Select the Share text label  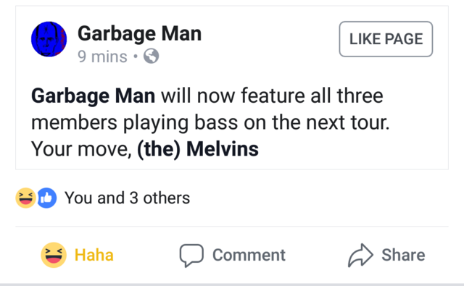click(403, 255)
